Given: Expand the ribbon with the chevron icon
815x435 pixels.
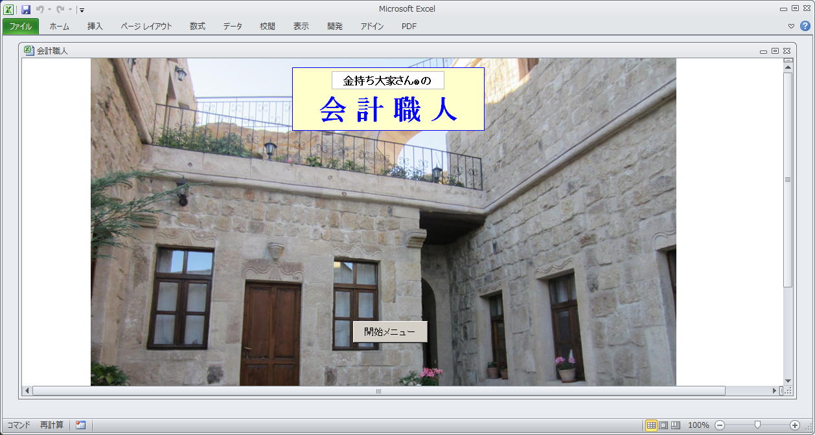Looking at the screenshot, I should tap(791, 27).
